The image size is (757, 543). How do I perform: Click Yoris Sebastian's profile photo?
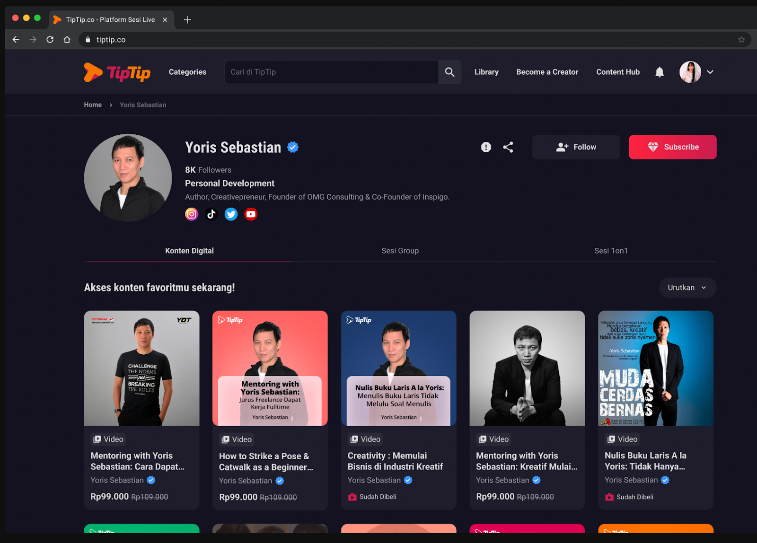pyautogui.click(x=128, y=178)
